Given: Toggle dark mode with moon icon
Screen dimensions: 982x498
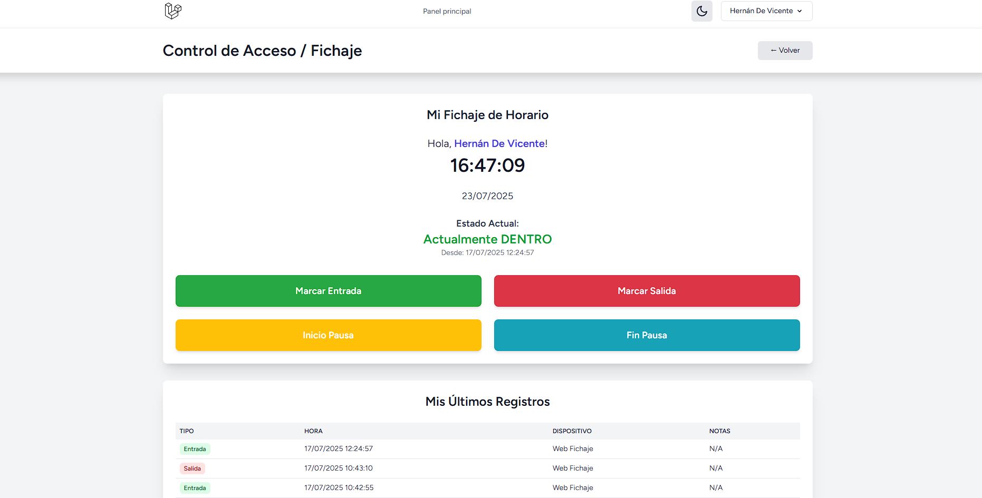Looking at the screenshot, I should [701, 11].
